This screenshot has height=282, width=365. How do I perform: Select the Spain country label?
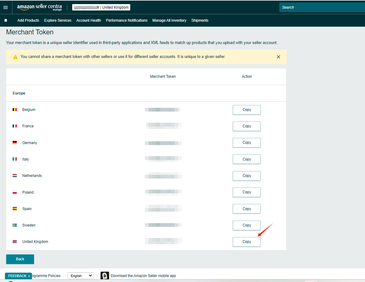tap(27, 209)
